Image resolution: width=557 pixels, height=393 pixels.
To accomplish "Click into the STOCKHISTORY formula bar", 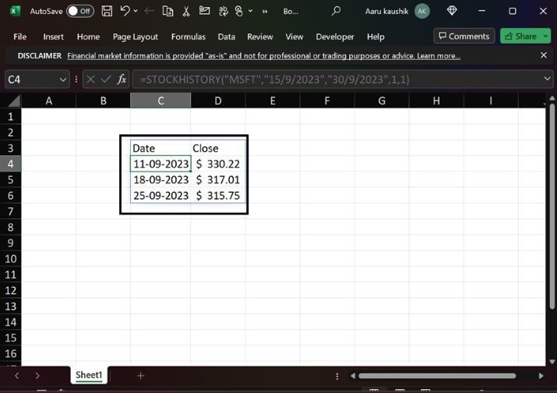I will [337, 80].
